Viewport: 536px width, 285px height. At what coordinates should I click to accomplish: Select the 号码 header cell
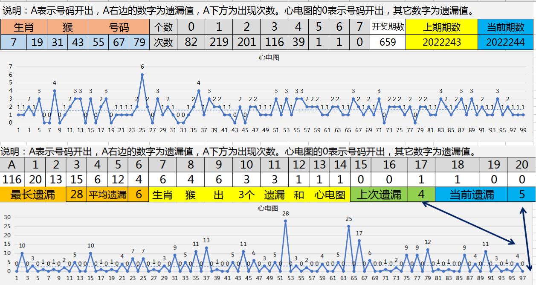click(x=119, y=27)
